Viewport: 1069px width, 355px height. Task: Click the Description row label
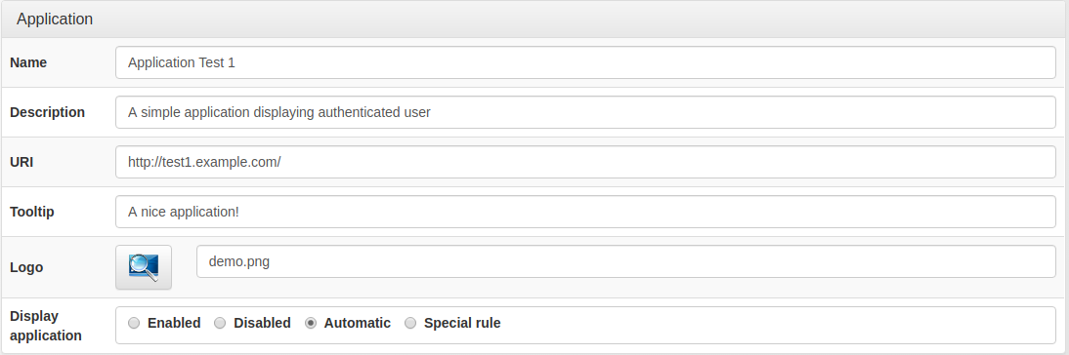[x=48, y=112]
